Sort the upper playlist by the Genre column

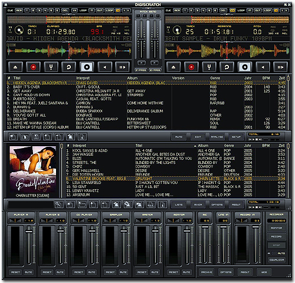click(x=215, y=78)
